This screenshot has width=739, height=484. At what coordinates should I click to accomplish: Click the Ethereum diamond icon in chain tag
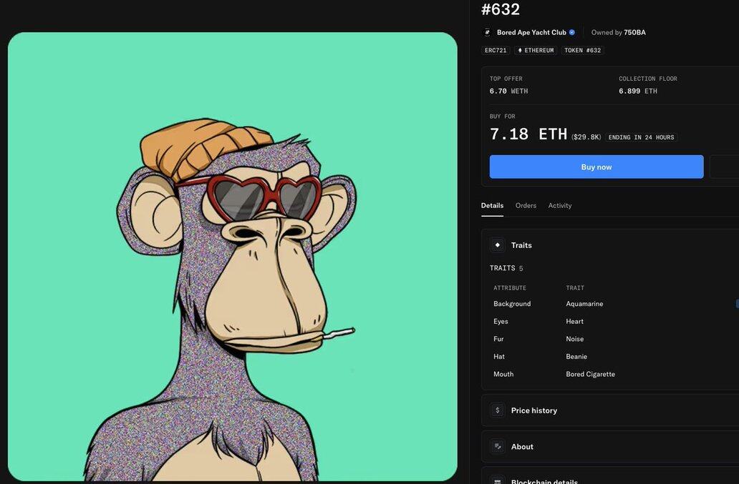(x=520, y=51)
